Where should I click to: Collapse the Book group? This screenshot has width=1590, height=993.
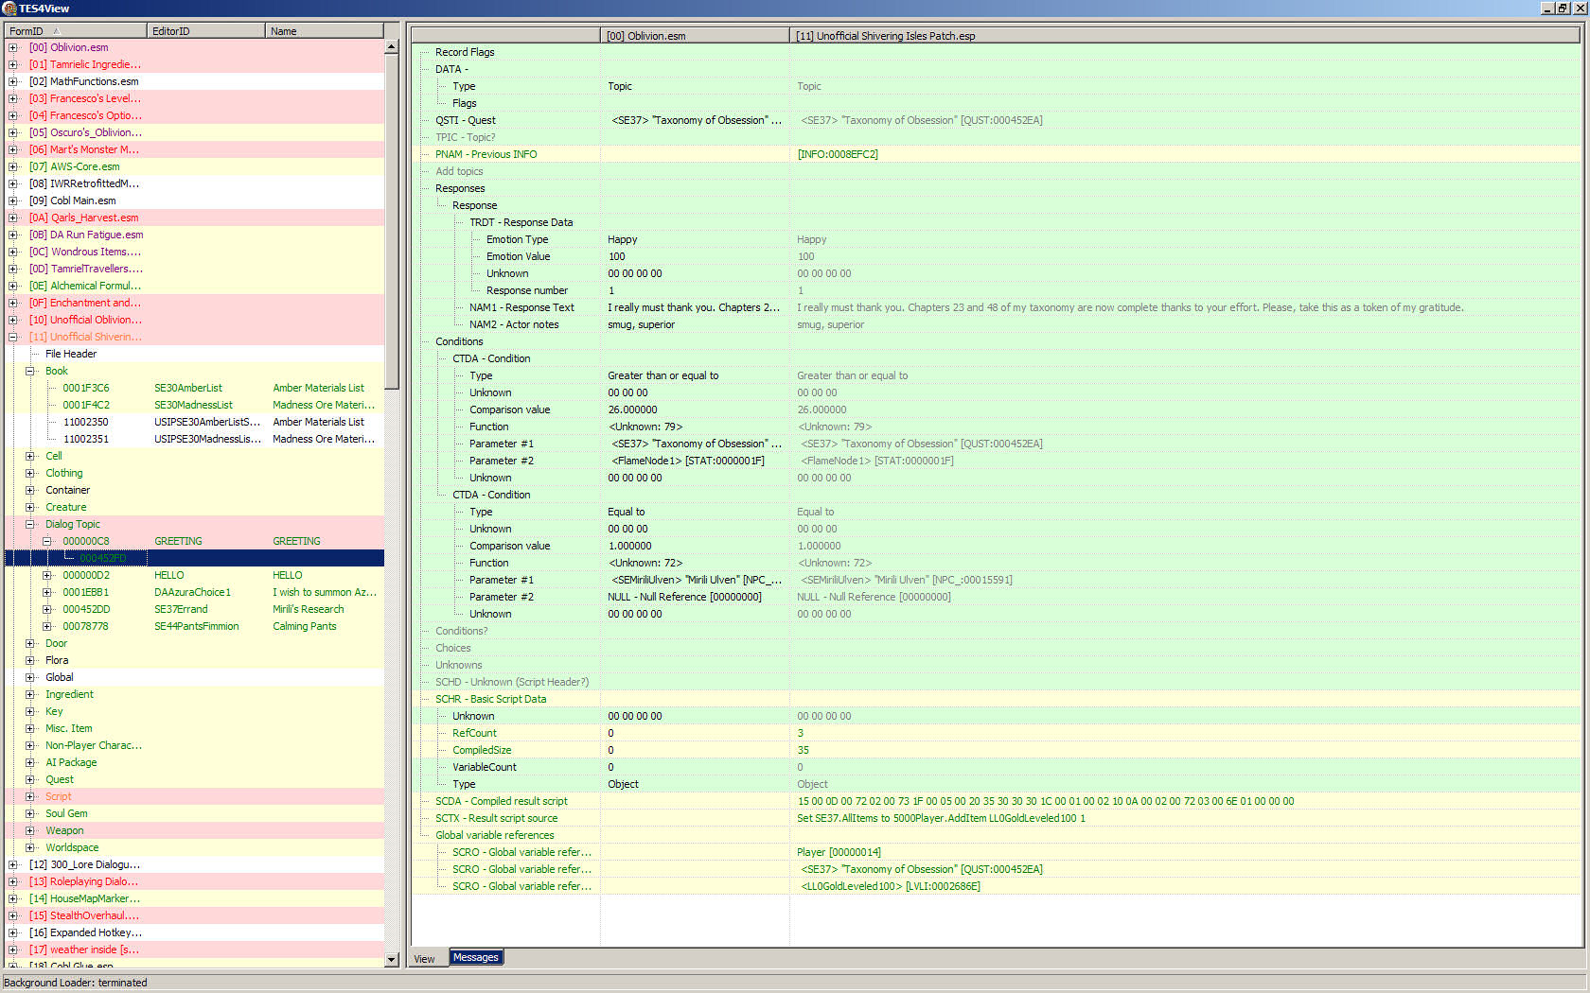pos(29,371)
